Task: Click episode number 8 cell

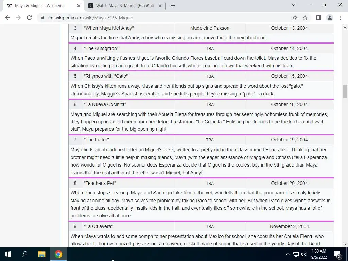Action: (x=75, y=183)
